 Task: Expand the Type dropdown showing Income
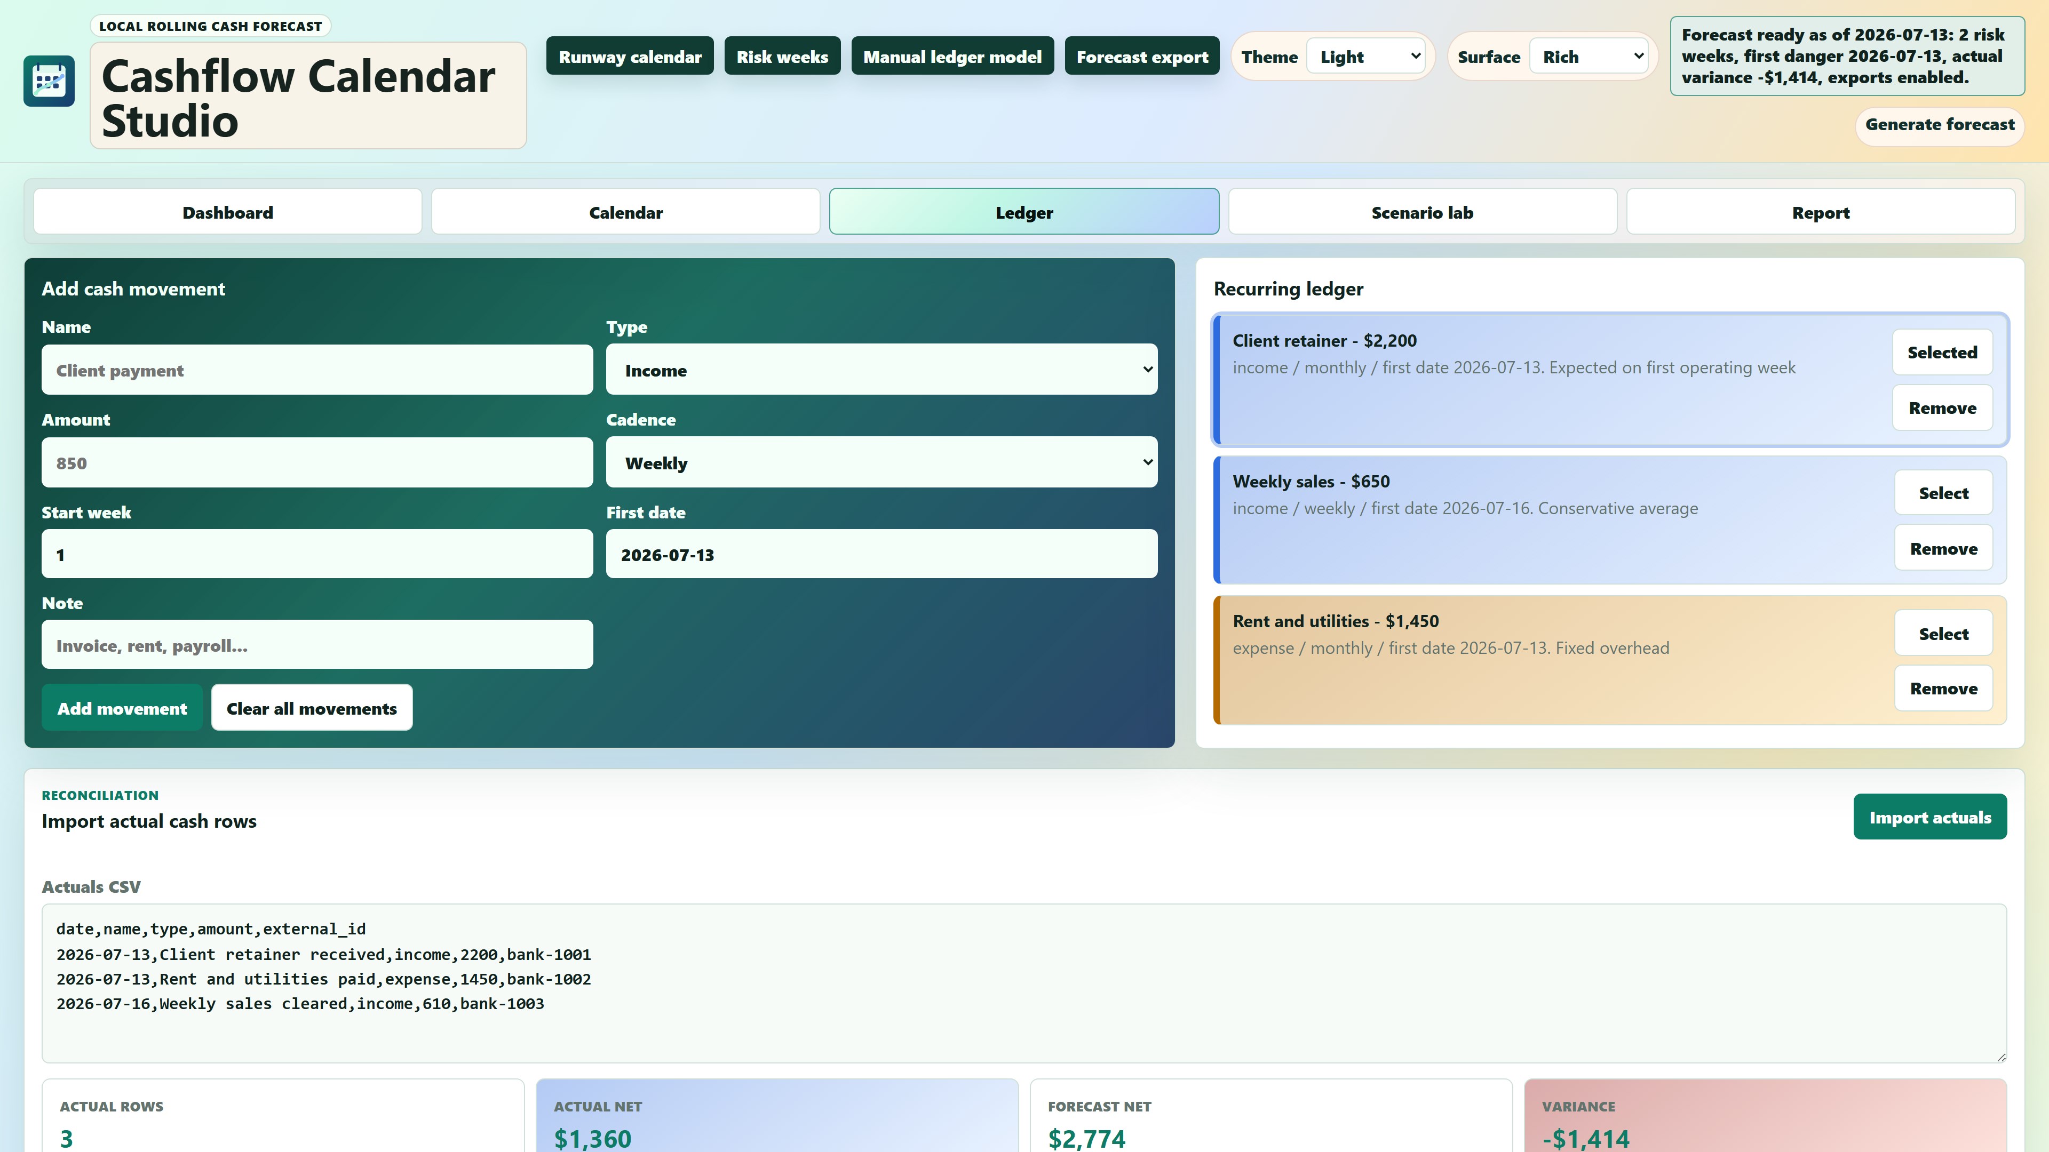[x=881, y=370]
